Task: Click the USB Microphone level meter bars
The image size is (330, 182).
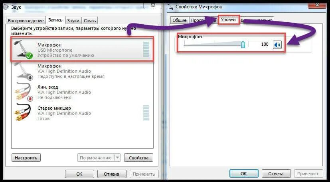Action: 146,49
